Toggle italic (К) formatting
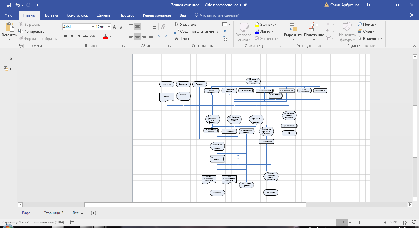419x228 pixels. [x=72, y=36]
